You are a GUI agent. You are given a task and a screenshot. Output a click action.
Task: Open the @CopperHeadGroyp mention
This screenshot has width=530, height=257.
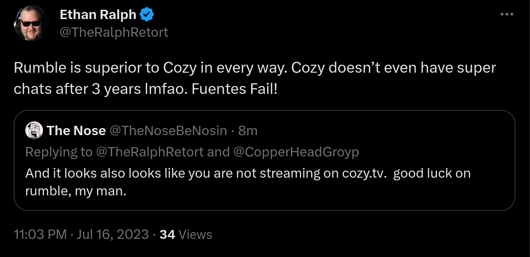click(x=296, y=152)
